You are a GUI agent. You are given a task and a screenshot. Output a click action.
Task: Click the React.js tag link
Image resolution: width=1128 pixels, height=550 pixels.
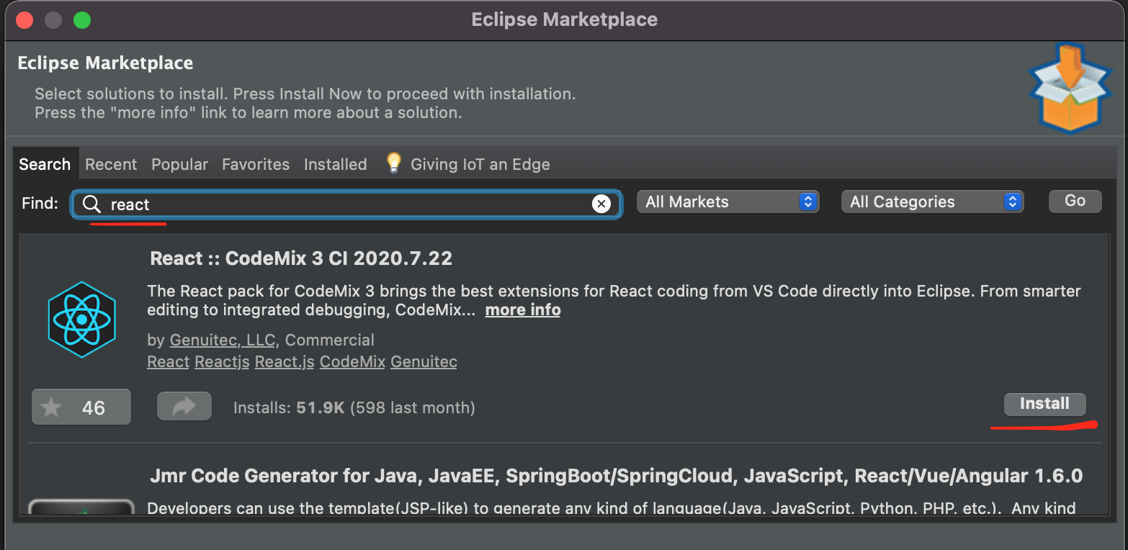[x=285, y=361]
